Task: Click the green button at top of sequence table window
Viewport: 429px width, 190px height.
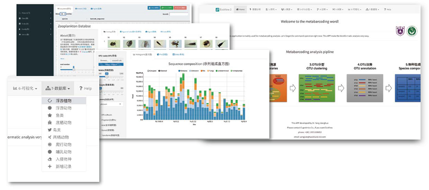Action: [x=166, y=8]
